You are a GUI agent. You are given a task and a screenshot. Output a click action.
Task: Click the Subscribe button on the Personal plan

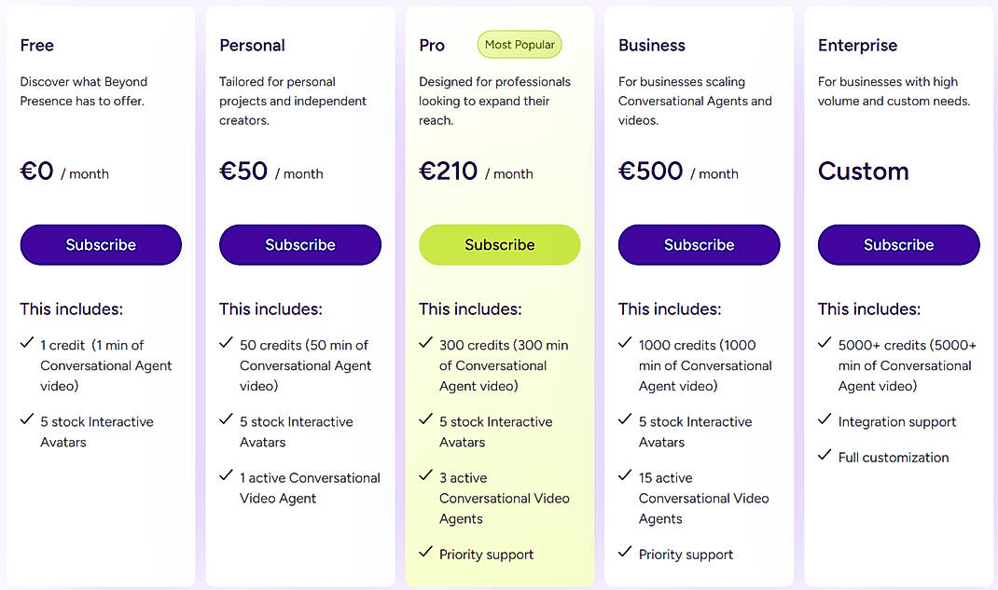click(x=299, y=244)
